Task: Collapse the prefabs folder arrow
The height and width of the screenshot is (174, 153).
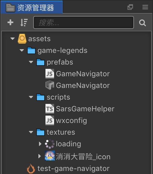Action: (x=31, y=62)
